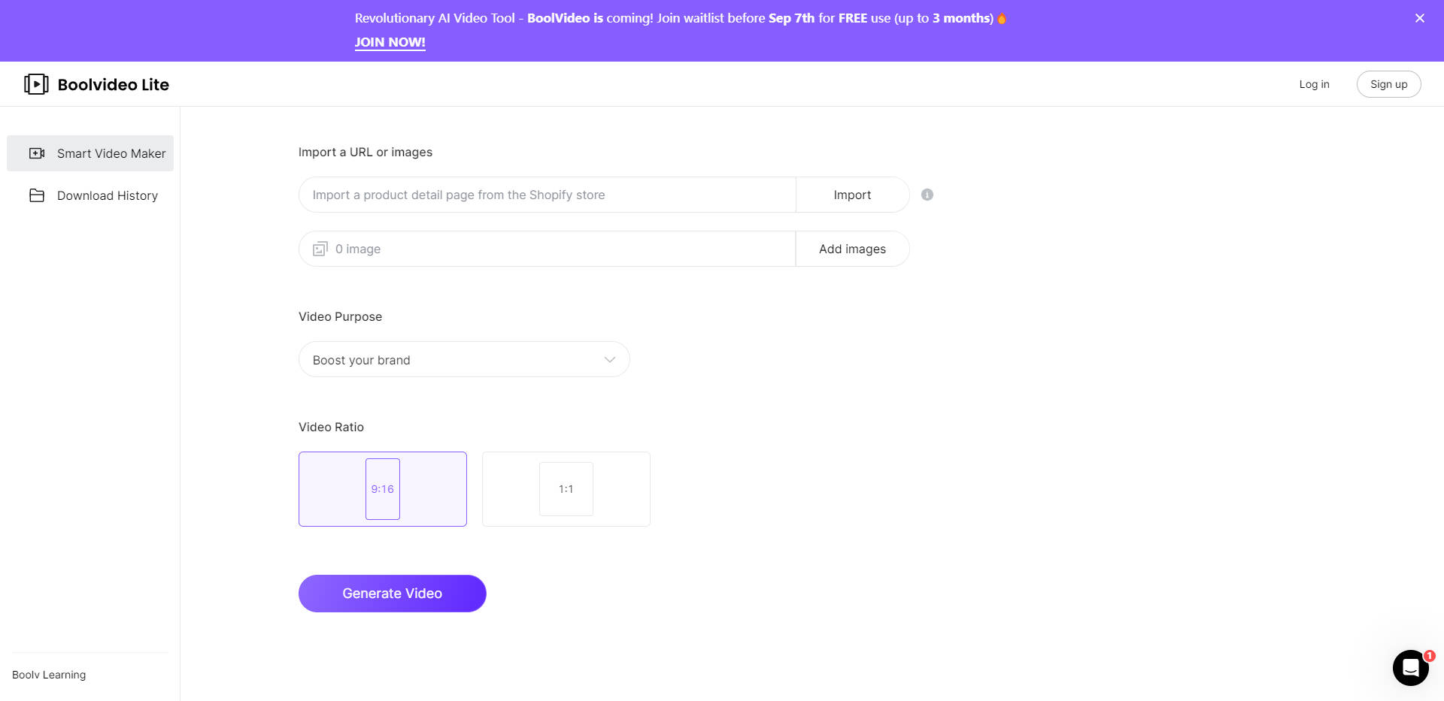The height and width of the screenshot is (701, 1444).
Task: Click the info icon beside Import
Action: coord(927,195)
